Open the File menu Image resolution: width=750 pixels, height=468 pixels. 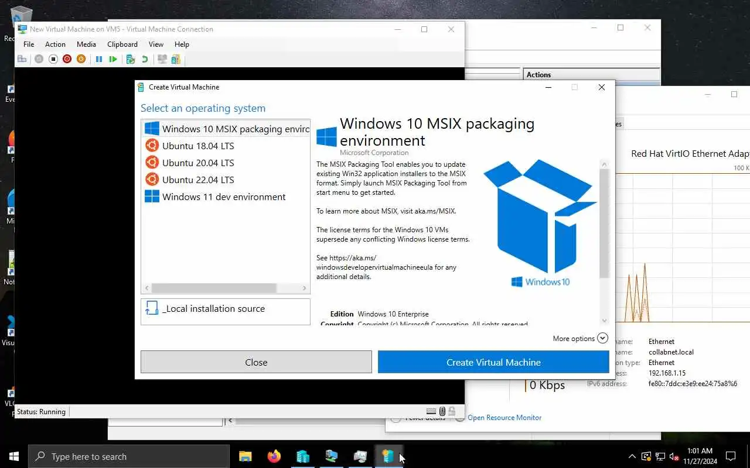(x=29, y=44)
